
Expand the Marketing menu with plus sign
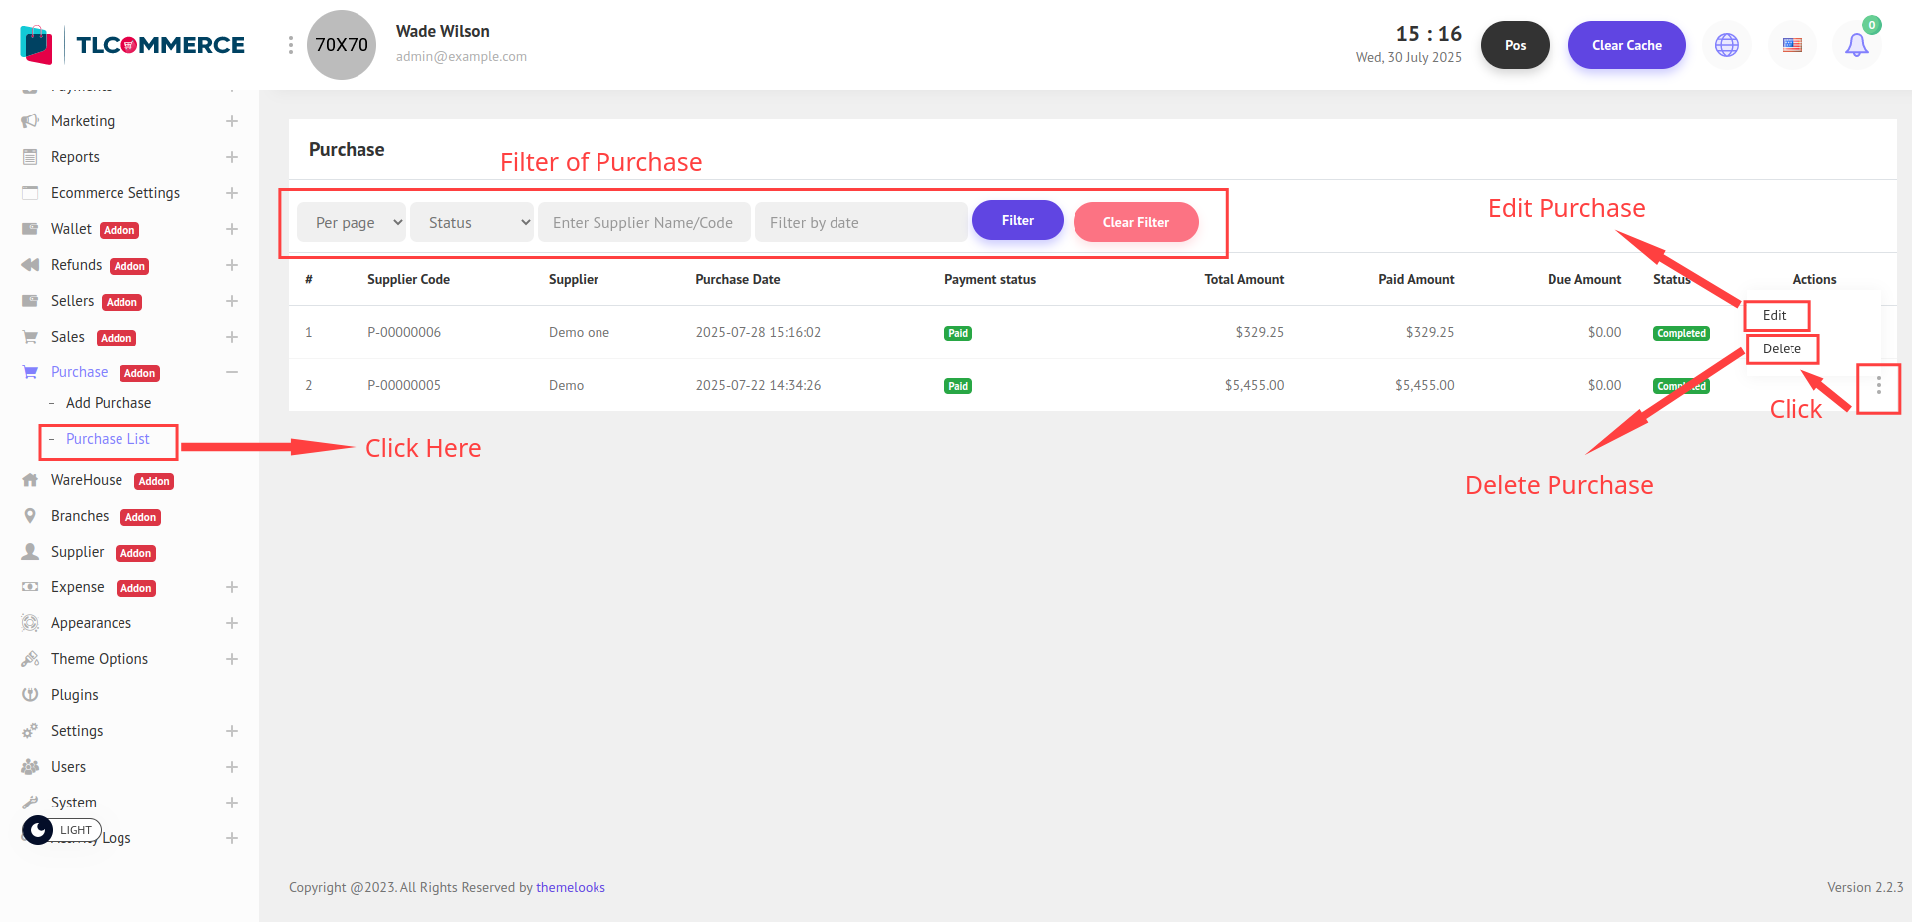pos(231,121)
